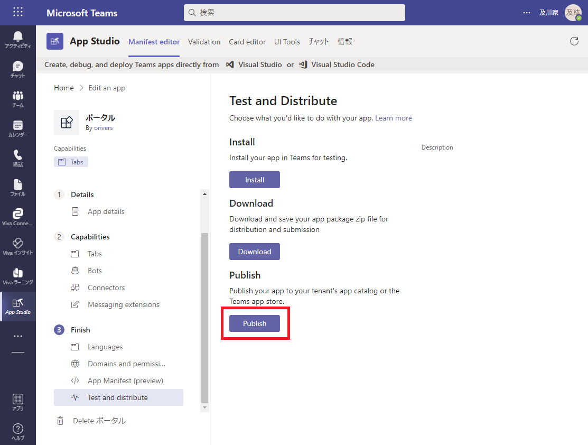Click the Publish button
This screenshot has height=445, width=588.
tap(255, 323)
